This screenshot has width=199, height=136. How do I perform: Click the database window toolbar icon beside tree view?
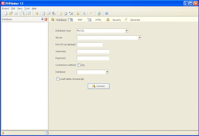click(29, 13)
